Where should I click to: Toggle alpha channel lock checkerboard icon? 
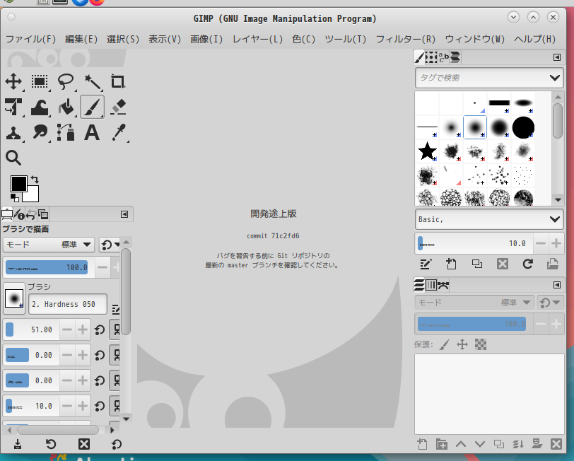(481, 344)
